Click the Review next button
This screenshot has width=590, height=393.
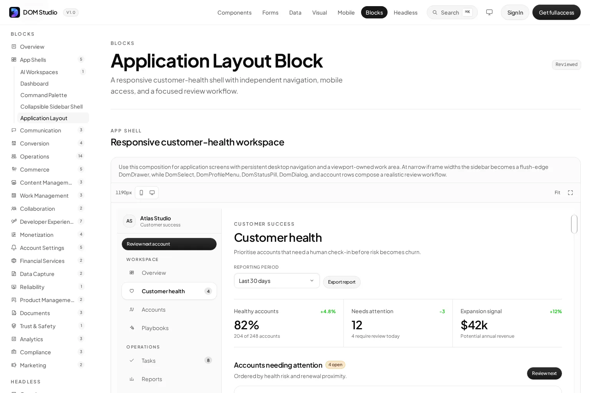pyautogui.click(x=544, y=373)
